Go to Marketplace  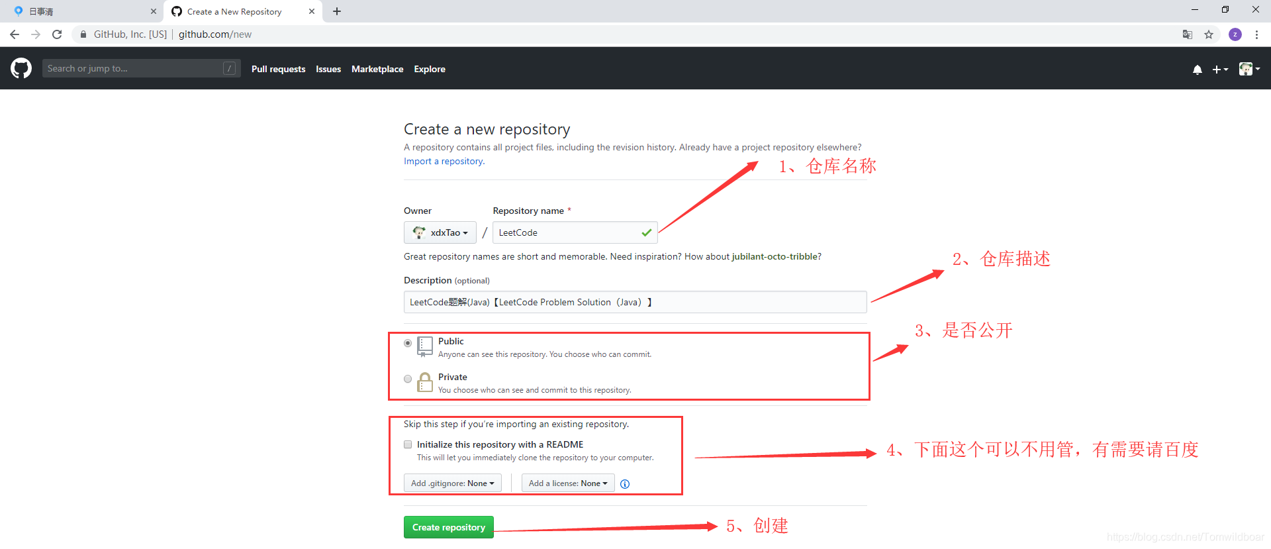point(377,69)
